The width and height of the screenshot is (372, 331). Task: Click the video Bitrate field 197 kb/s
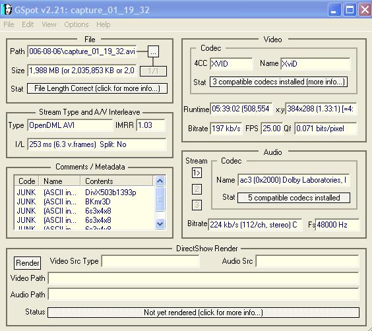click(x=226, y=129)
